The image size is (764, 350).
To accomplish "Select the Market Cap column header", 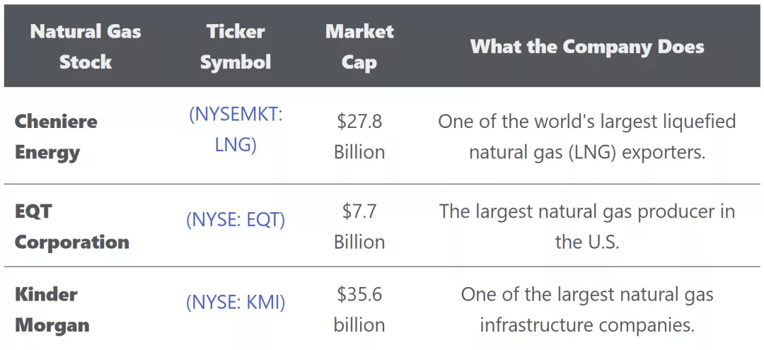I will point(359,47).
